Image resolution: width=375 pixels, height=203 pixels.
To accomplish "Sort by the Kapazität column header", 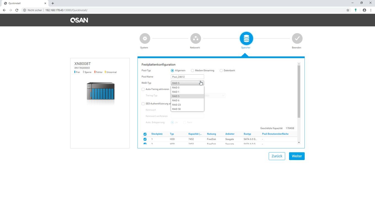I will click(195, 134).
